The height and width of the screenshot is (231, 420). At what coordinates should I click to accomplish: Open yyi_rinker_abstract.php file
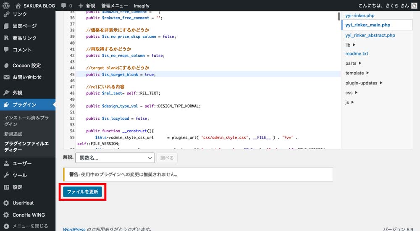coord(370,35)
